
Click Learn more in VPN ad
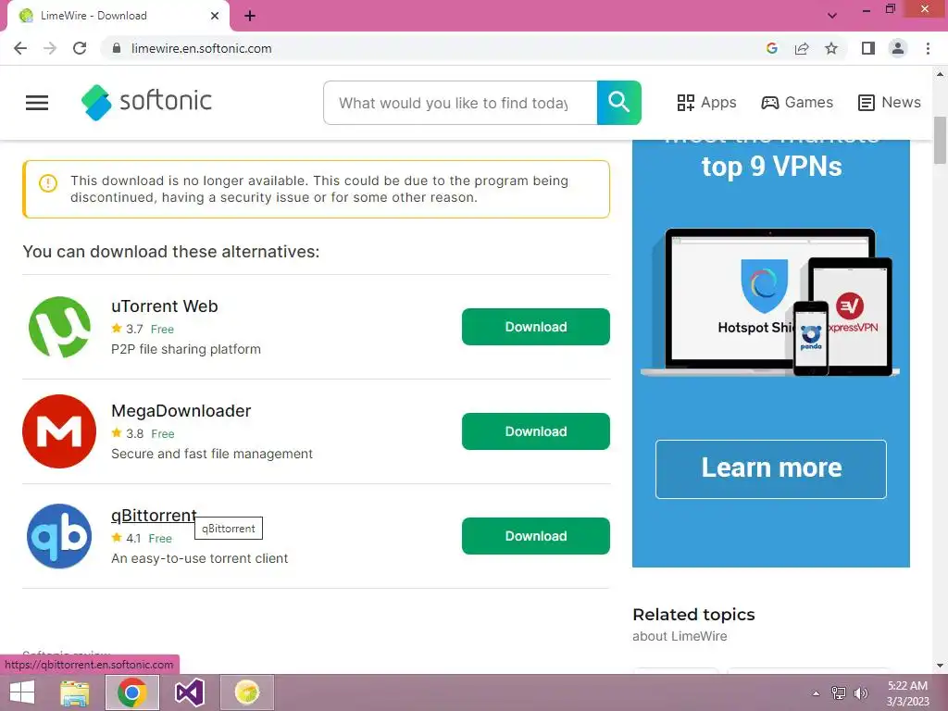[x=771, y=469]
